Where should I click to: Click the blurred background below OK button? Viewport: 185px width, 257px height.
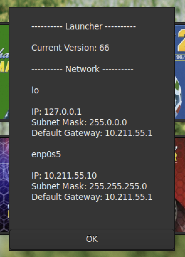coord(92,254)
